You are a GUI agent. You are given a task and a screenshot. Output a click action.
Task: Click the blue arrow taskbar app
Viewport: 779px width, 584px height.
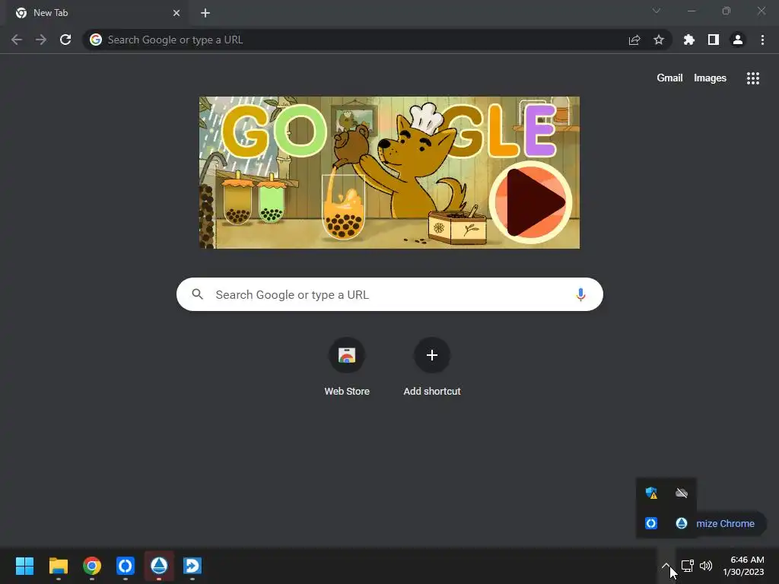(192, 566)
